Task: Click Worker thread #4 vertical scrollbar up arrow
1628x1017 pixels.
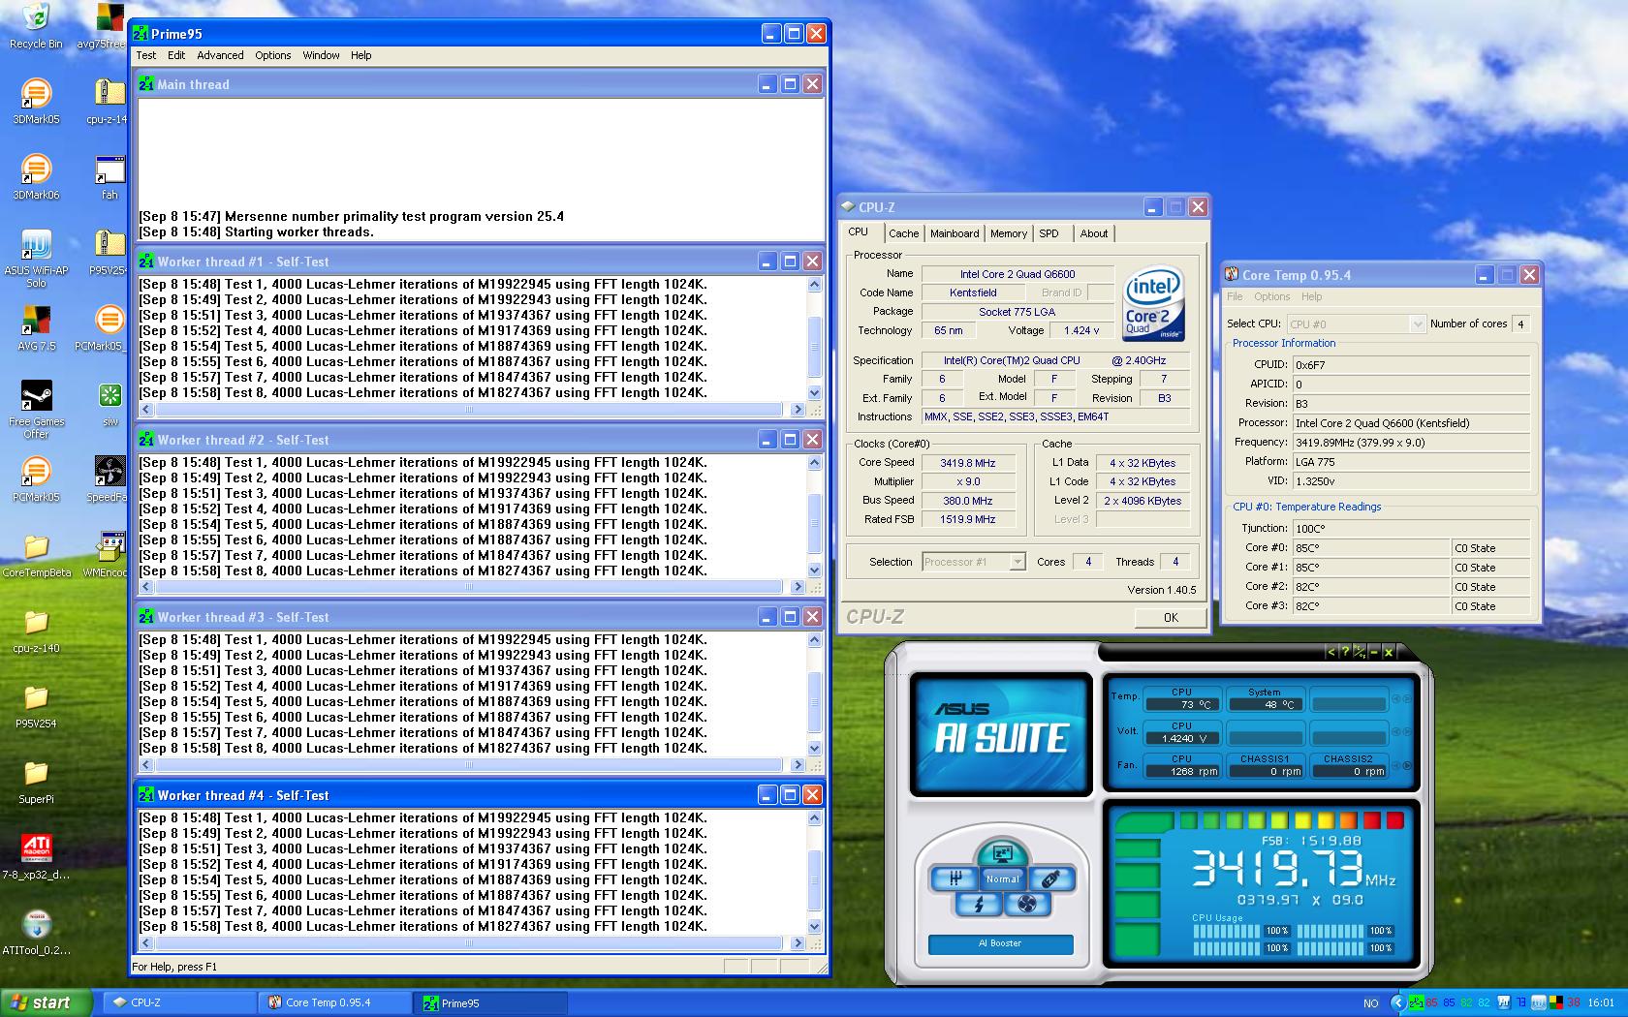Action: pyautogui.click(x=814, y=818)
